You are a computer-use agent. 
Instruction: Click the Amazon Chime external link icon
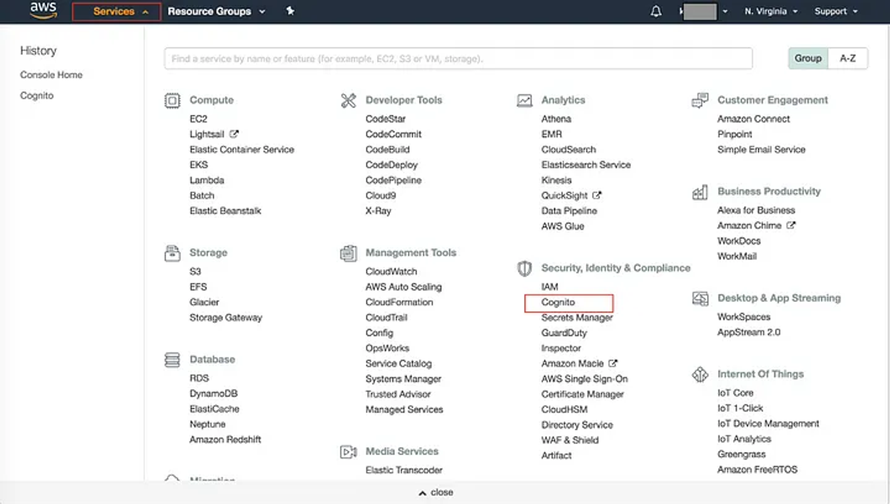(x=791, y=225)
